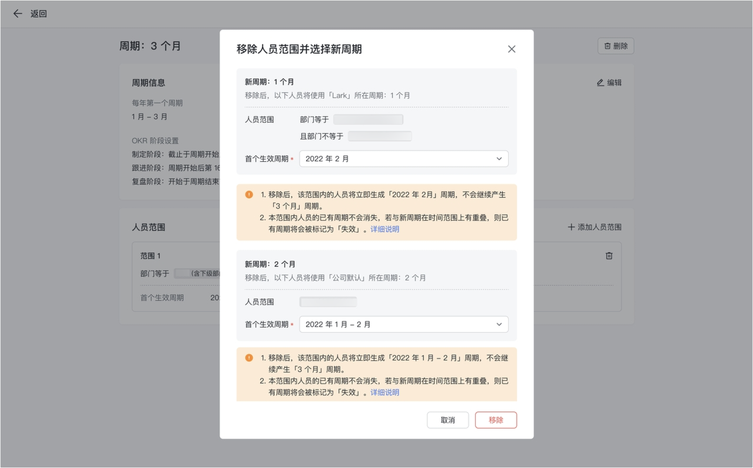Click the dialog title 移除人员范围并选择新周期

pyautogui.click(x=299, y=49)
